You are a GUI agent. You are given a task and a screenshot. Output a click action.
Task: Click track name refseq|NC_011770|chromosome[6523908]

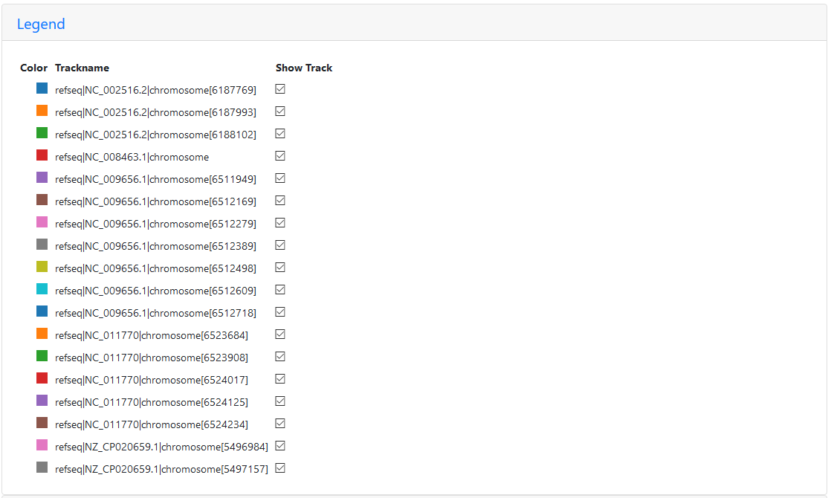click(x=152, y=357)
